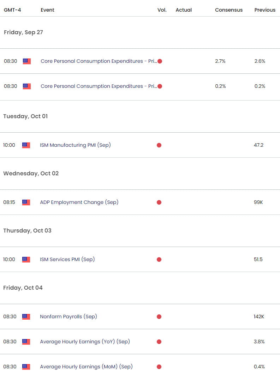Click the volatility dot for Nonfarm Payrolls
The height and width of the screenshot is (374, 280).
point(159,316)
